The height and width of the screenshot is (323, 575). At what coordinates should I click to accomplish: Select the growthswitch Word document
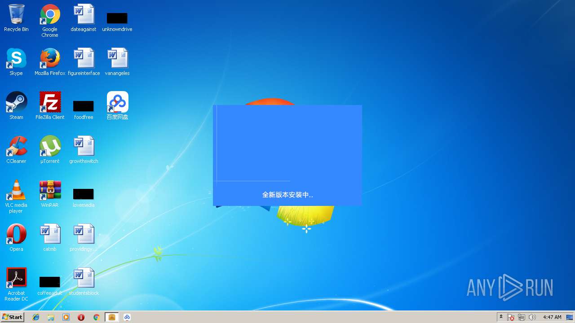(84, 150)
